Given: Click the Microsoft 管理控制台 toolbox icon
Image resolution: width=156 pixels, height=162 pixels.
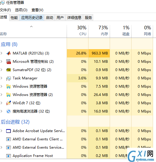Looking at the screenshot, I should pos(9,62).
